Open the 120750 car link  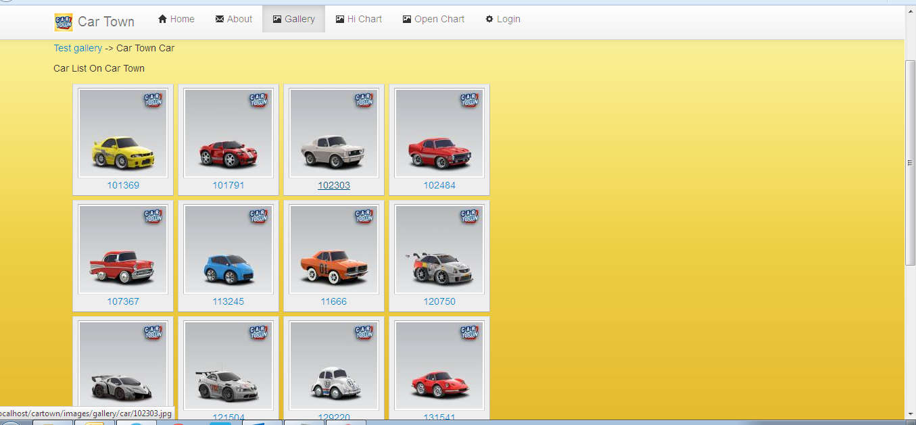439,301
